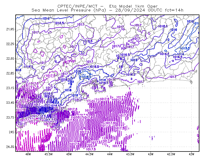Click the 1015.5 contour label

pos(185,48)
